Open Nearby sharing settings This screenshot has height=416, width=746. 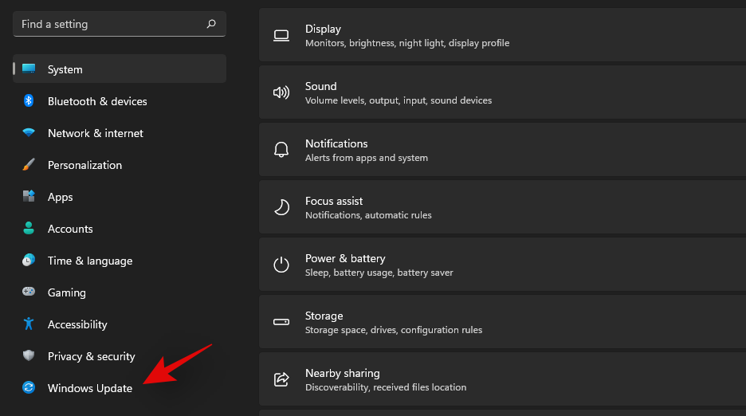click(502, 379)
